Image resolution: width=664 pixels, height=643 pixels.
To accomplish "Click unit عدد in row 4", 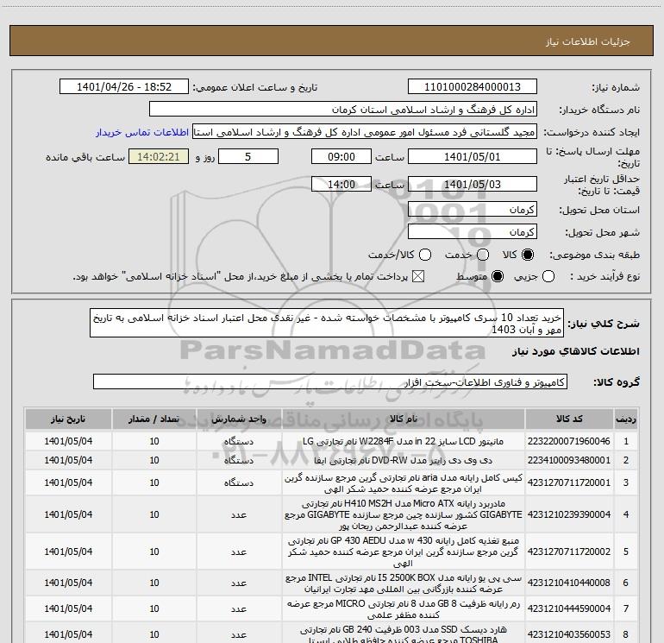I will [239, 514].
